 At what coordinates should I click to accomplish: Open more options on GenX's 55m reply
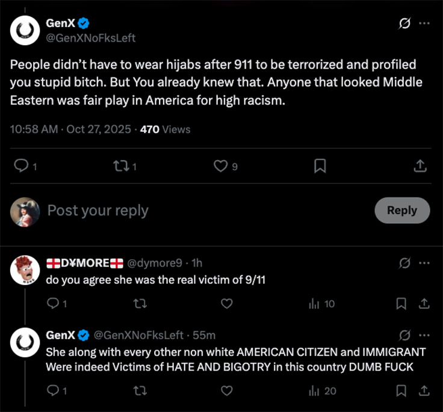tap(424, 334)
